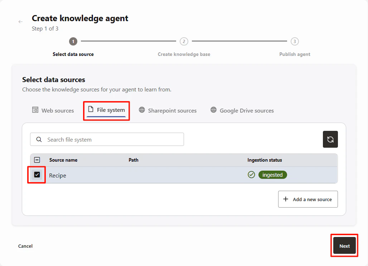Click step 2 circle in the progress stepper
Image resolution: width=368 pixels, height=266 pixels.
point(184,42)
